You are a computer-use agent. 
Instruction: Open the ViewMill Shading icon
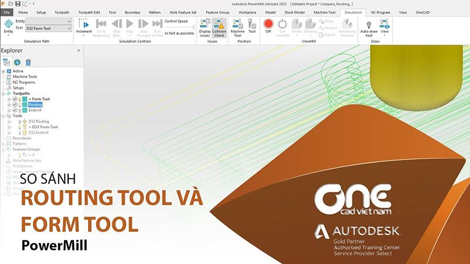pos(310,23)
